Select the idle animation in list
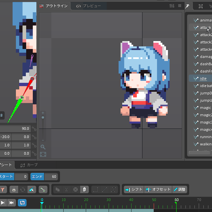This screenshot has width=212, height=212. pyautogui.click(x=203, y=79)
